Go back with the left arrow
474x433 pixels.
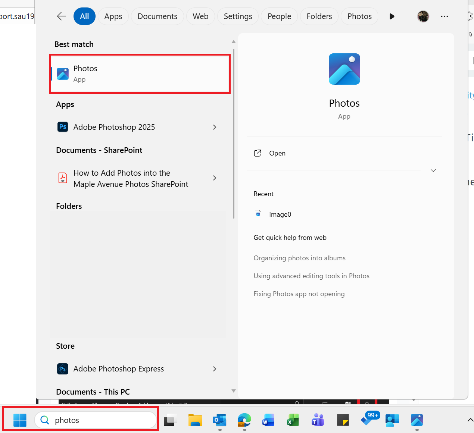(62, 16)
